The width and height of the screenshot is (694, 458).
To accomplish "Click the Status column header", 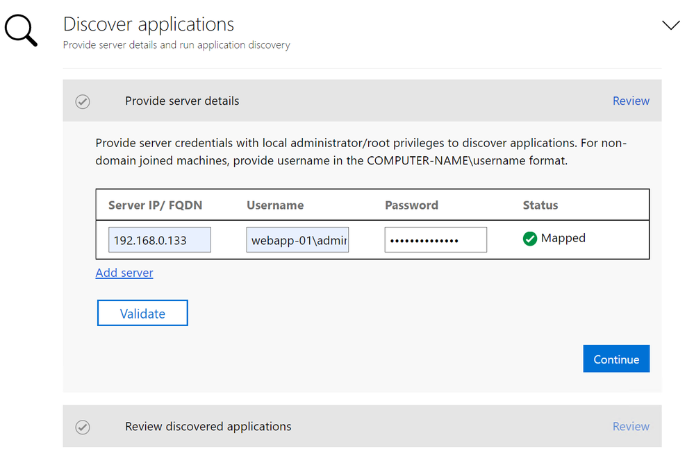I will coord(540,205).
